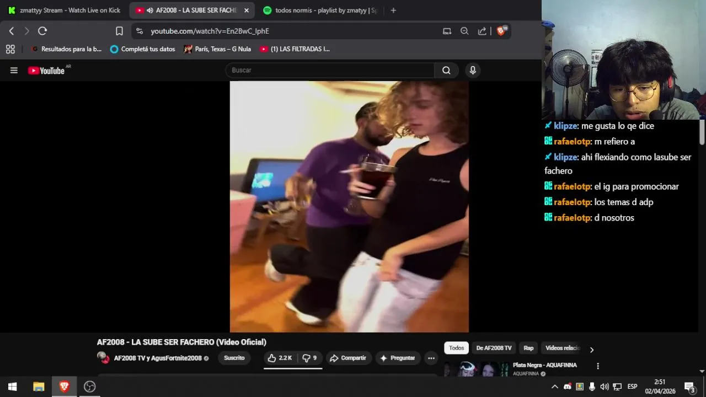This screenshot has width=706, height=397.
Task: Select the Rap filter chip
Action: [x=528, y=348]
